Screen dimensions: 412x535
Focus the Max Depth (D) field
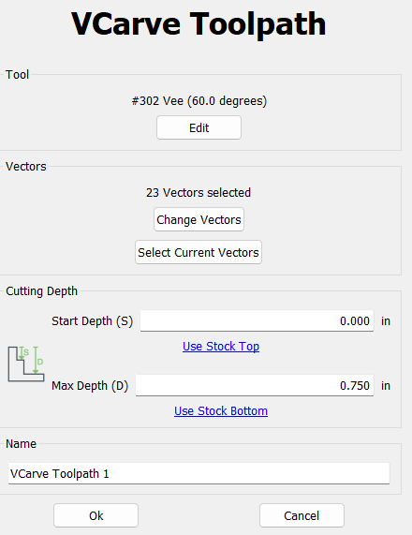point(255,385)
